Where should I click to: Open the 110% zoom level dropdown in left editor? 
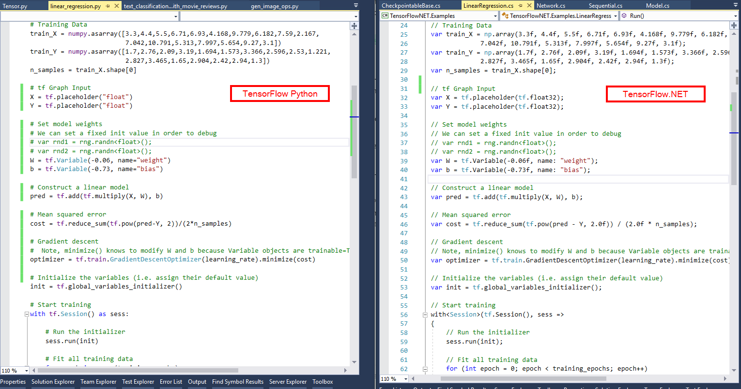[x=15, y=370]
